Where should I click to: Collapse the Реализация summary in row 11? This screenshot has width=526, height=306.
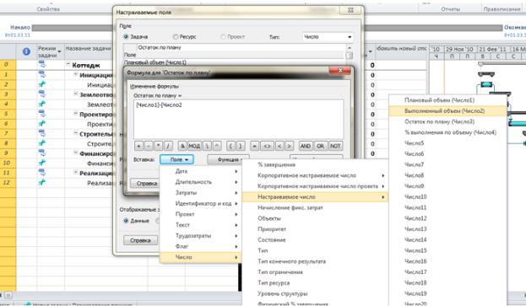(76, 173)
